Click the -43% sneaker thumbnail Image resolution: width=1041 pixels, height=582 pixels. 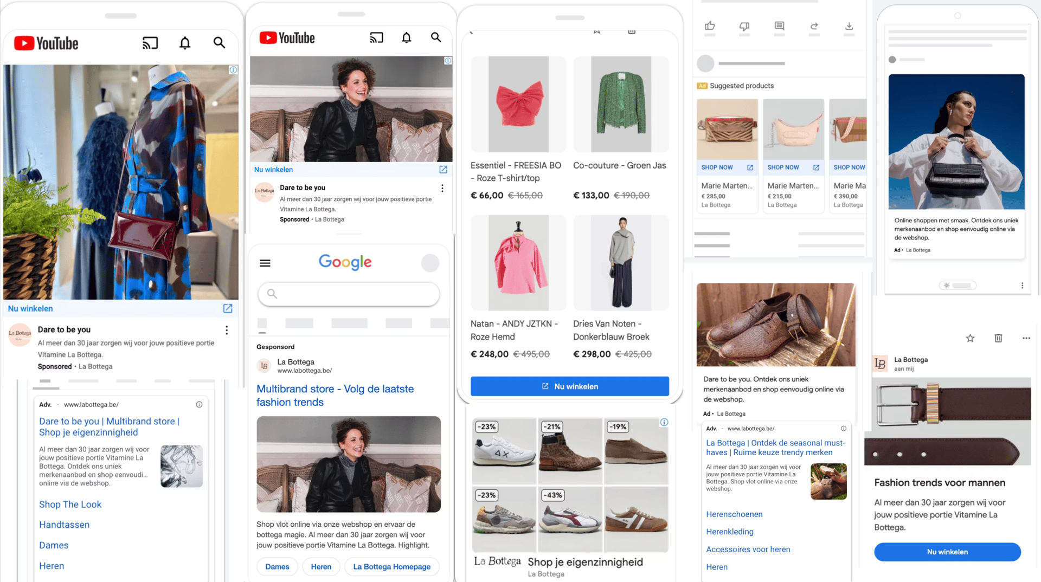click(570, 519)
